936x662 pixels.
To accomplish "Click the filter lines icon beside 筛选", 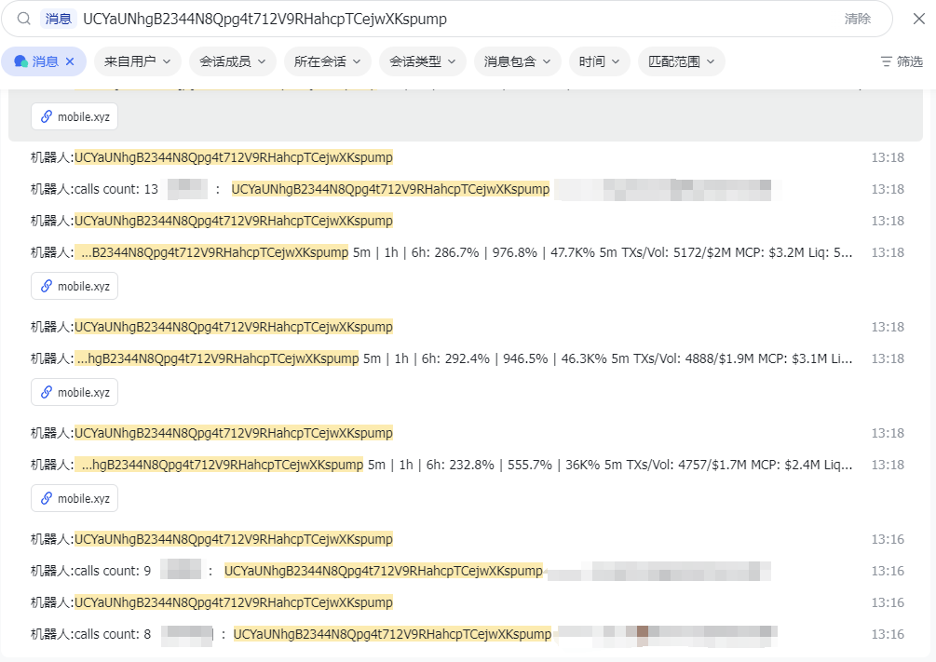I will [887, 61].
